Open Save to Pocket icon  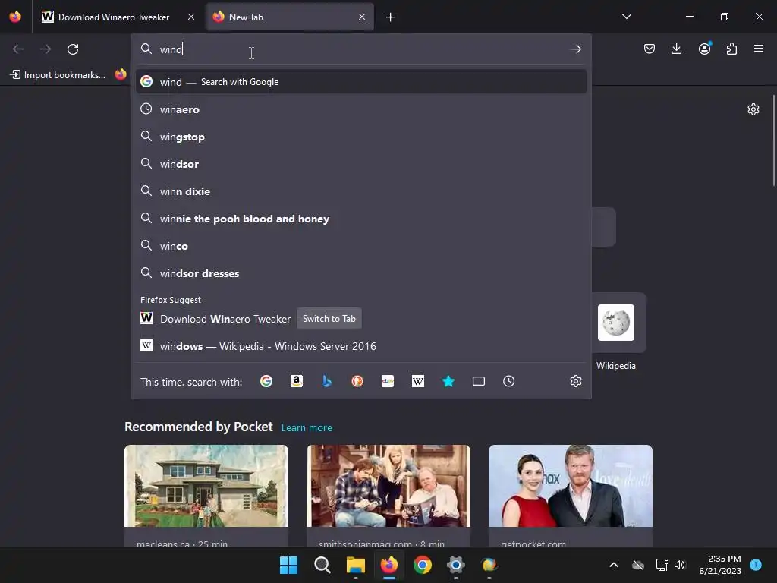point(650,49)
